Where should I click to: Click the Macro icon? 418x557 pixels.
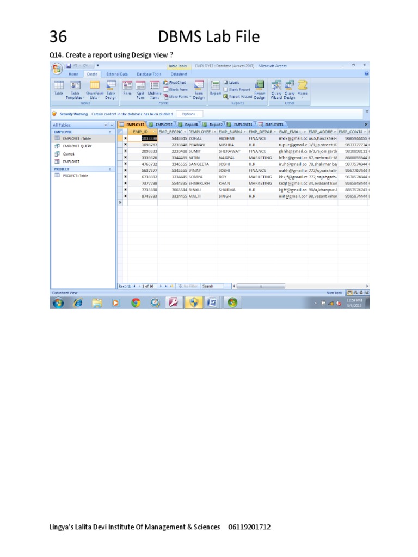(303, 89)
